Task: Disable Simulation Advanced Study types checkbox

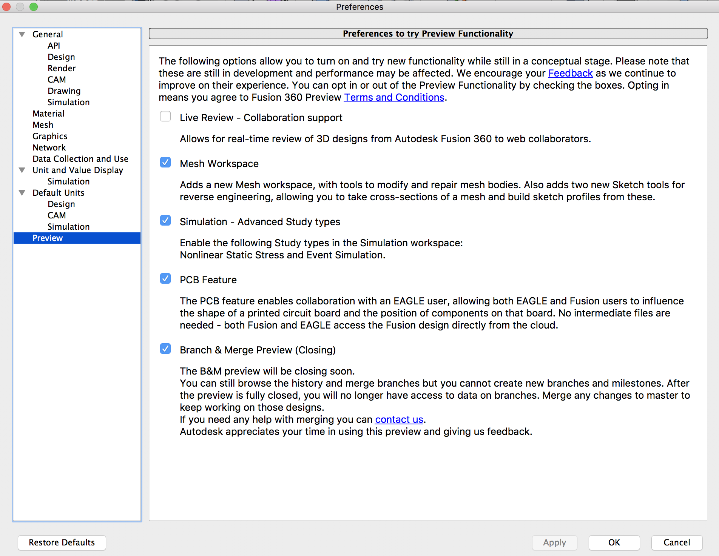Action: click(165, 220)
